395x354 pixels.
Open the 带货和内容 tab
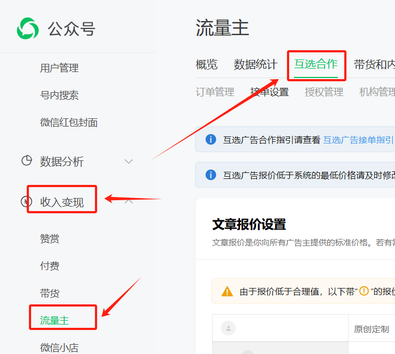374,64
